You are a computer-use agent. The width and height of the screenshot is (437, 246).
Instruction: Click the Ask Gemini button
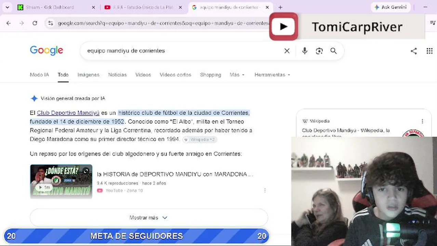click(390, 7)
